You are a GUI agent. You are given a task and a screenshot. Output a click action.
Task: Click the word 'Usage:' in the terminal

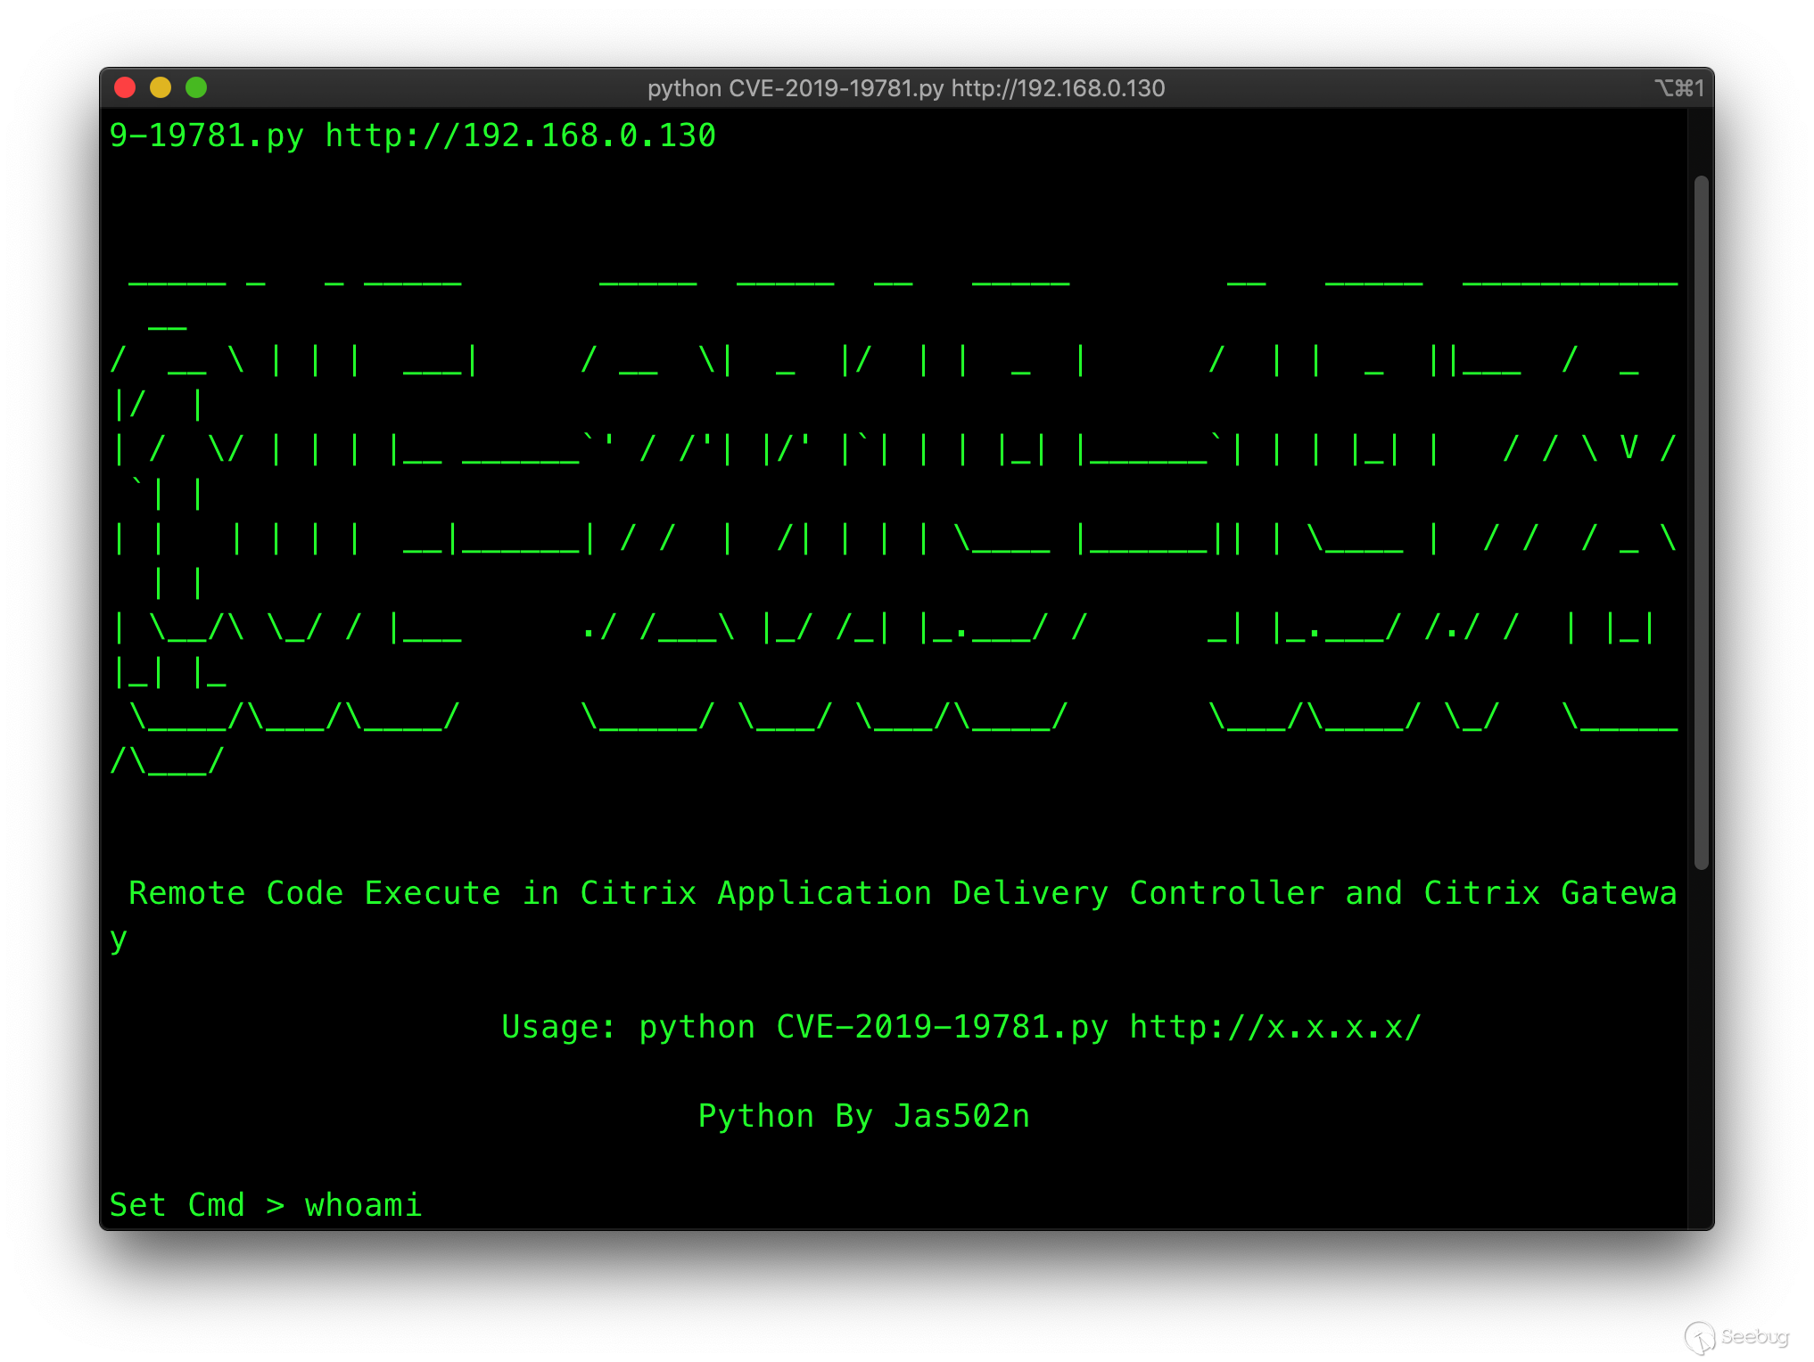click(558, 1027)
